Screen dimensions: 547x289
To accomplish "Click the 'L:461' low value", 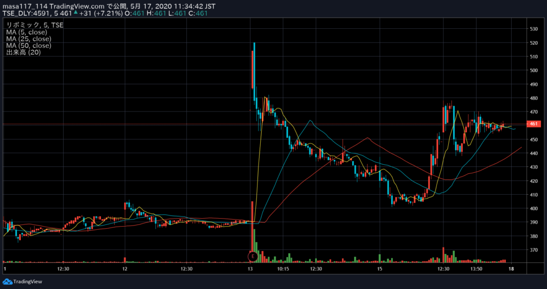I will pos(176,13).
